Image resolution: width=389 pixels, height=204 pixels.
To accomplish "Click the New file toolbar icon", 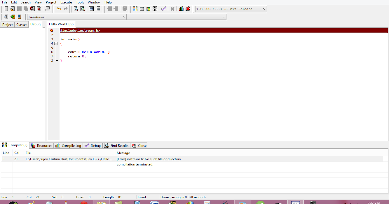I will click(x=6, y=9).
